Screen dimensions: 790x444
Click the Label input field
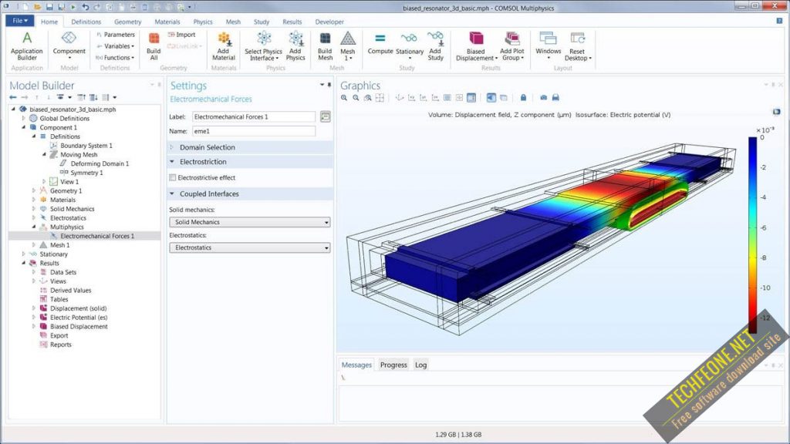click(254, 117)
